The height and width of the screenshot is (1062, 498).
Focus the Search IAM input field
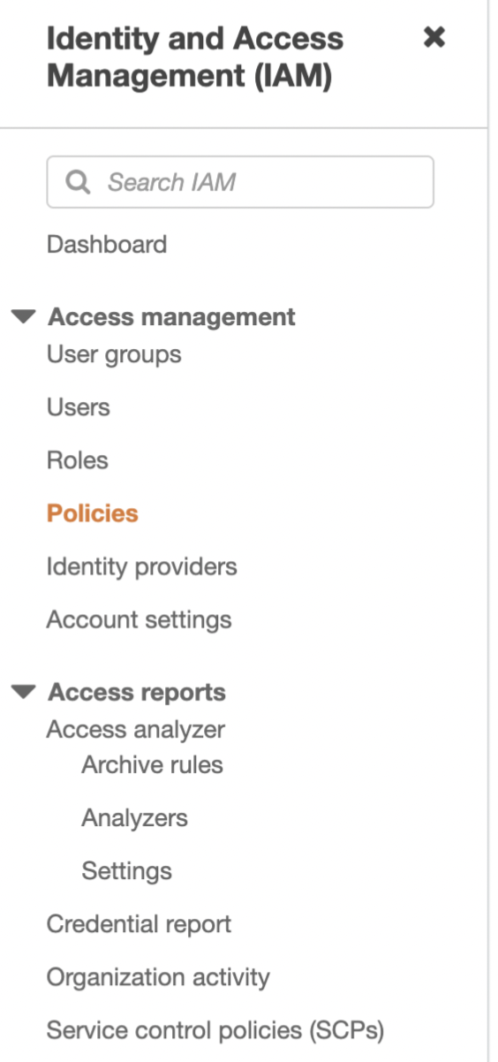click(240, 182)
